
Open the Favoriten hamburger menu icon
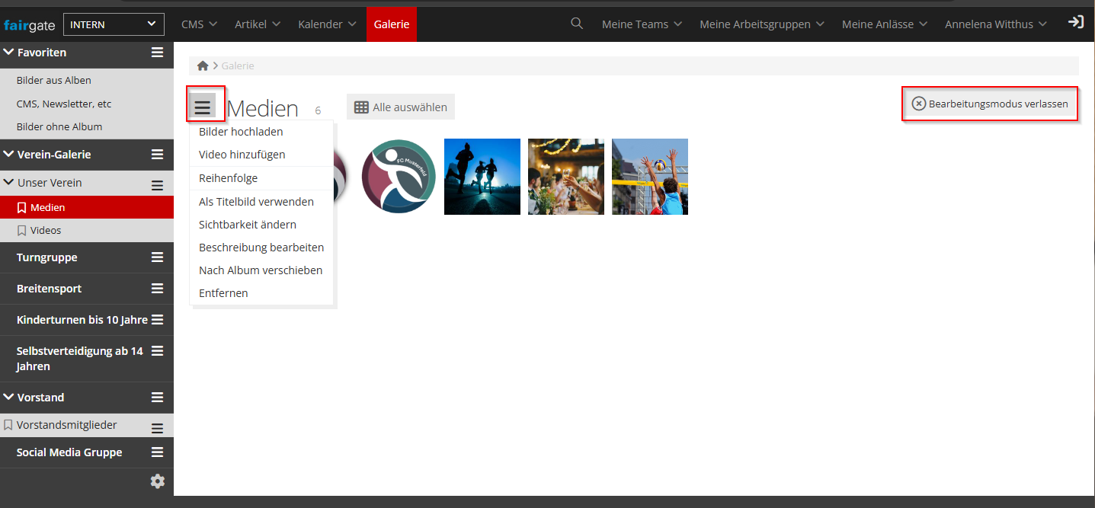click(x=157, y=53)
